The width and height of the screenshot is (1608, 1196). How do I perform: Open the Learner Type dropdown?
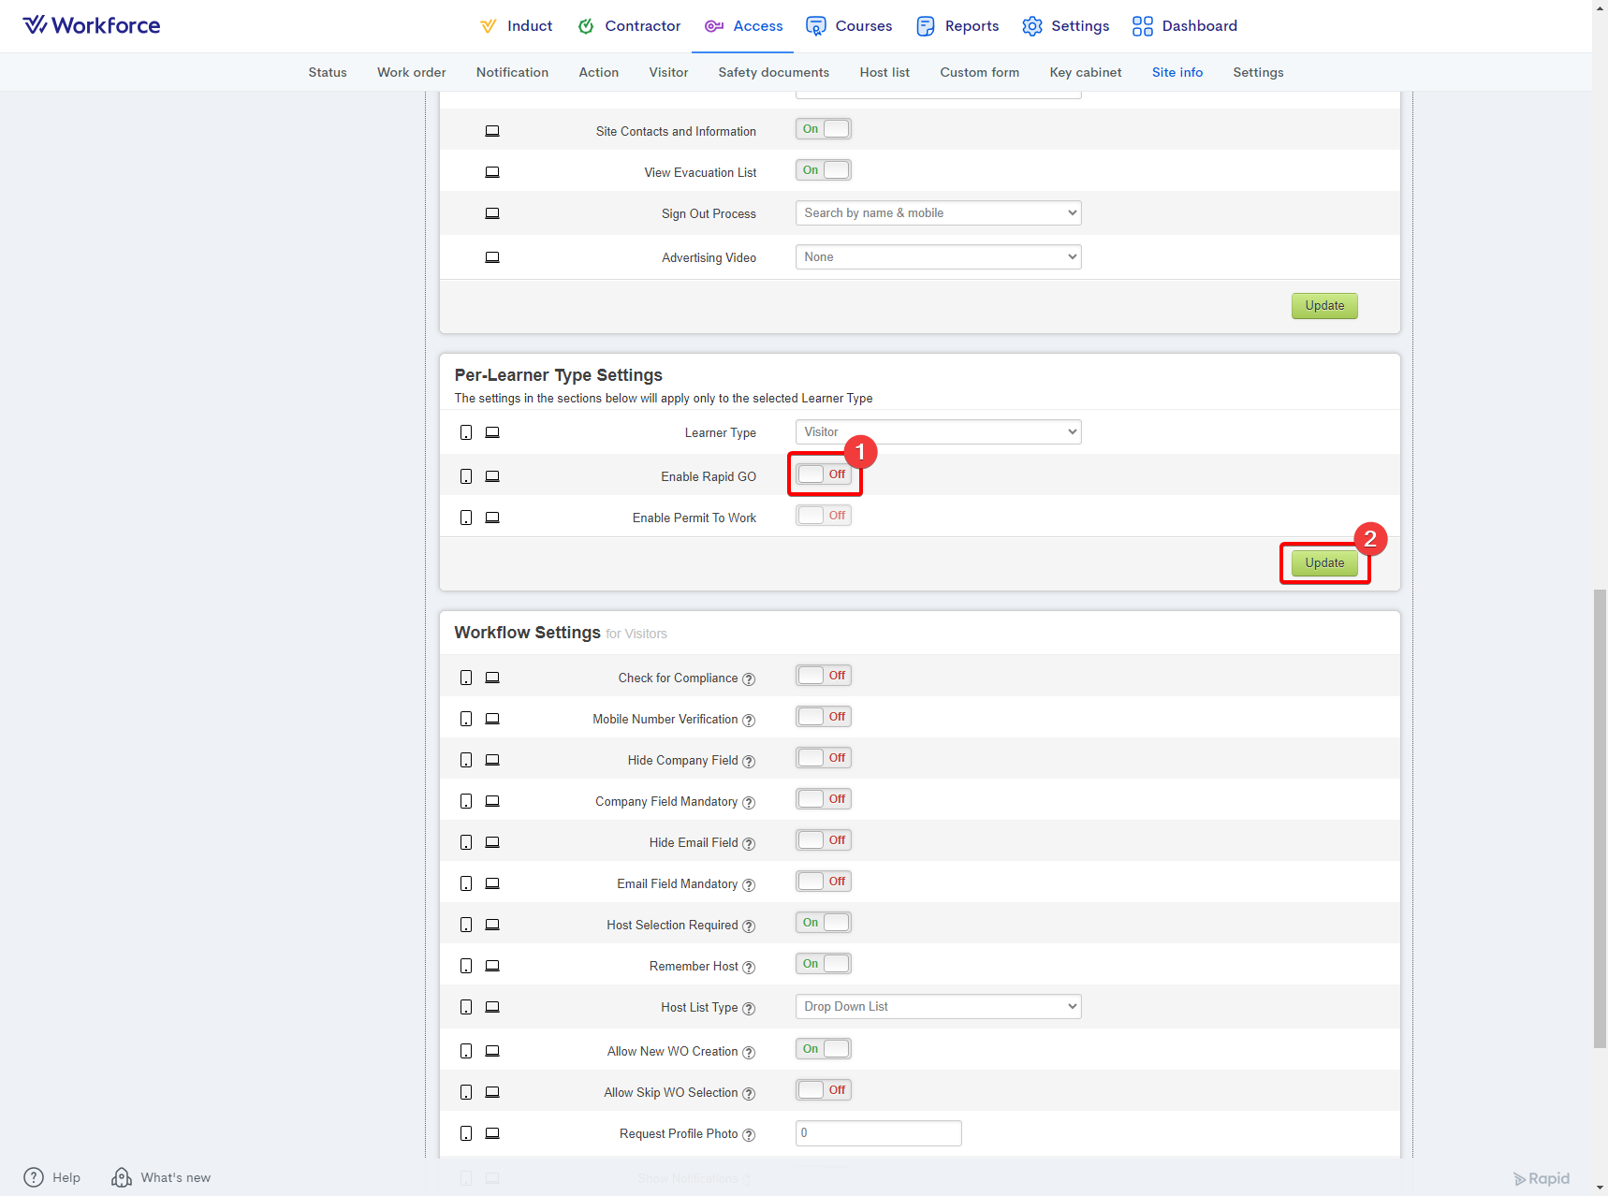coord(938,432)
